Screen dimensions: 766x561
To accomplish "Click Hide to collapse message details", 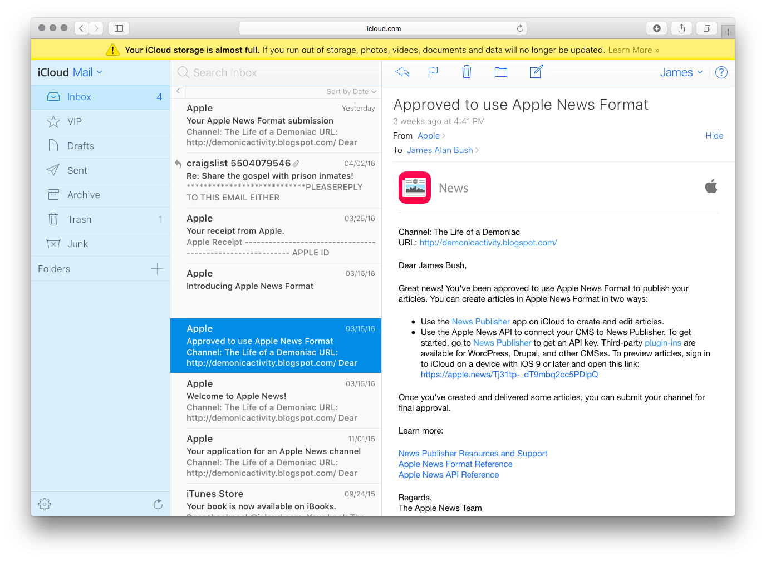I will tap(714, 136).
